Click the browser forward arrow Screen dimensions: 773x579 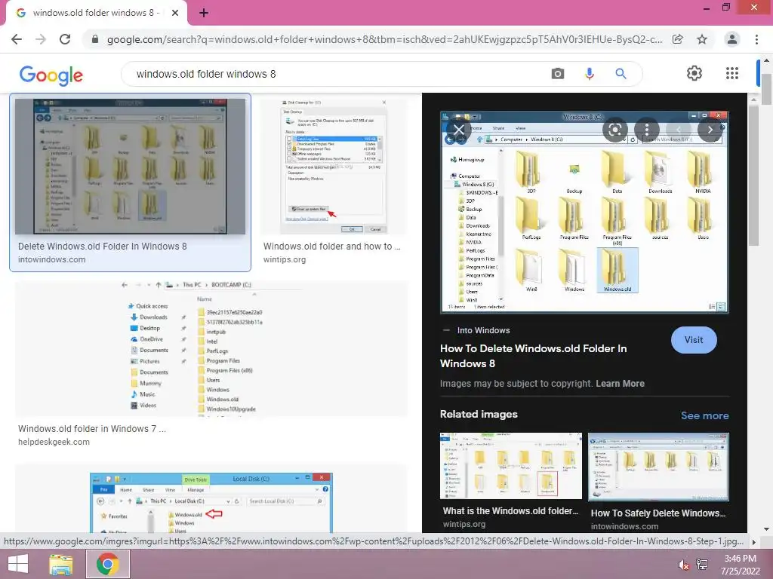tap(41, 39)
